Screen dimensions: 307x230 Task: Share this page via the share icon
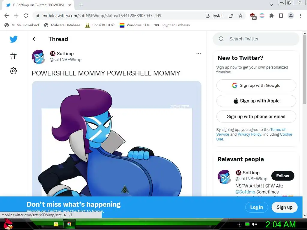[x=231, y=16]
